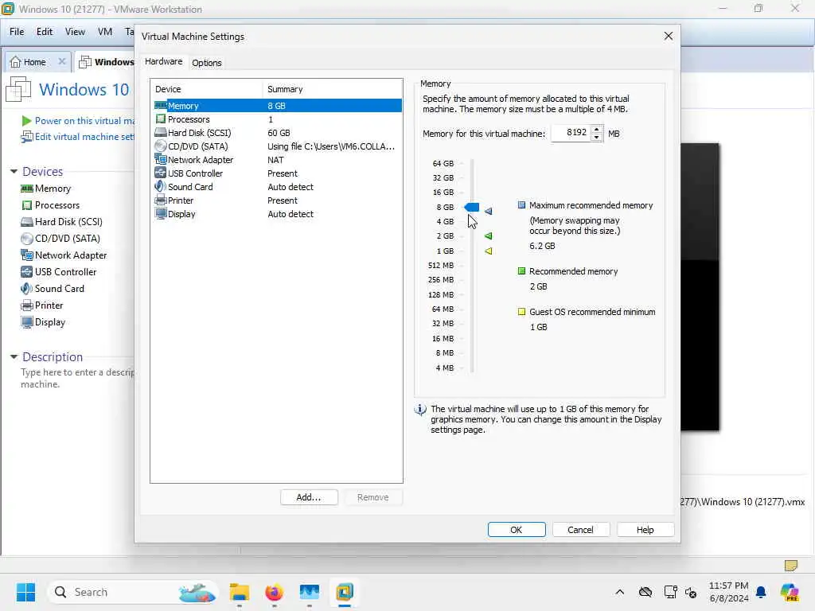Click the Windows Start button
Viewport: 815px width, 611px height.
point(25,592)
